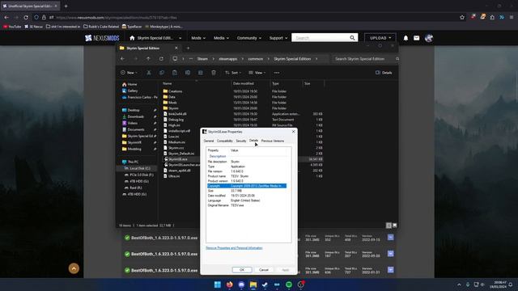
Task: Click Steam in the address breadcrumb
Action: pyautogui.click(x=202, y=59)
